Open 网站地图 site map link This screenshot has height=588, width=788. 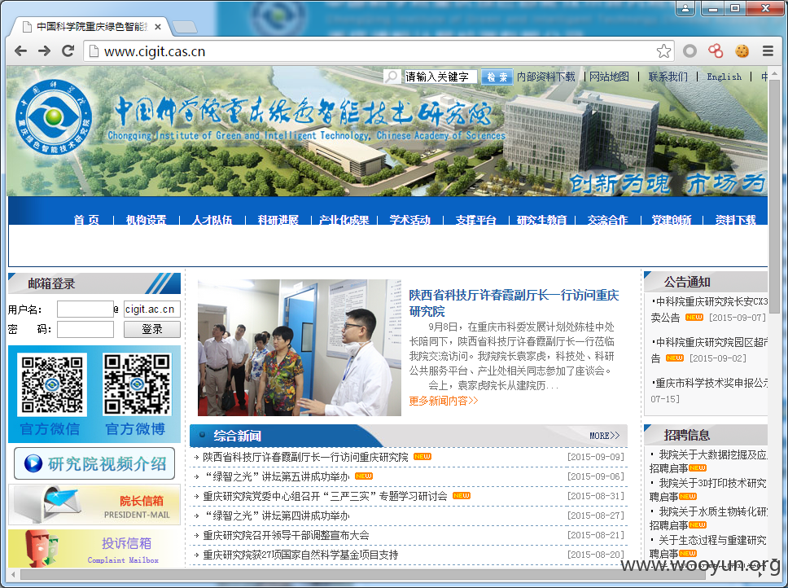point(609,77)
